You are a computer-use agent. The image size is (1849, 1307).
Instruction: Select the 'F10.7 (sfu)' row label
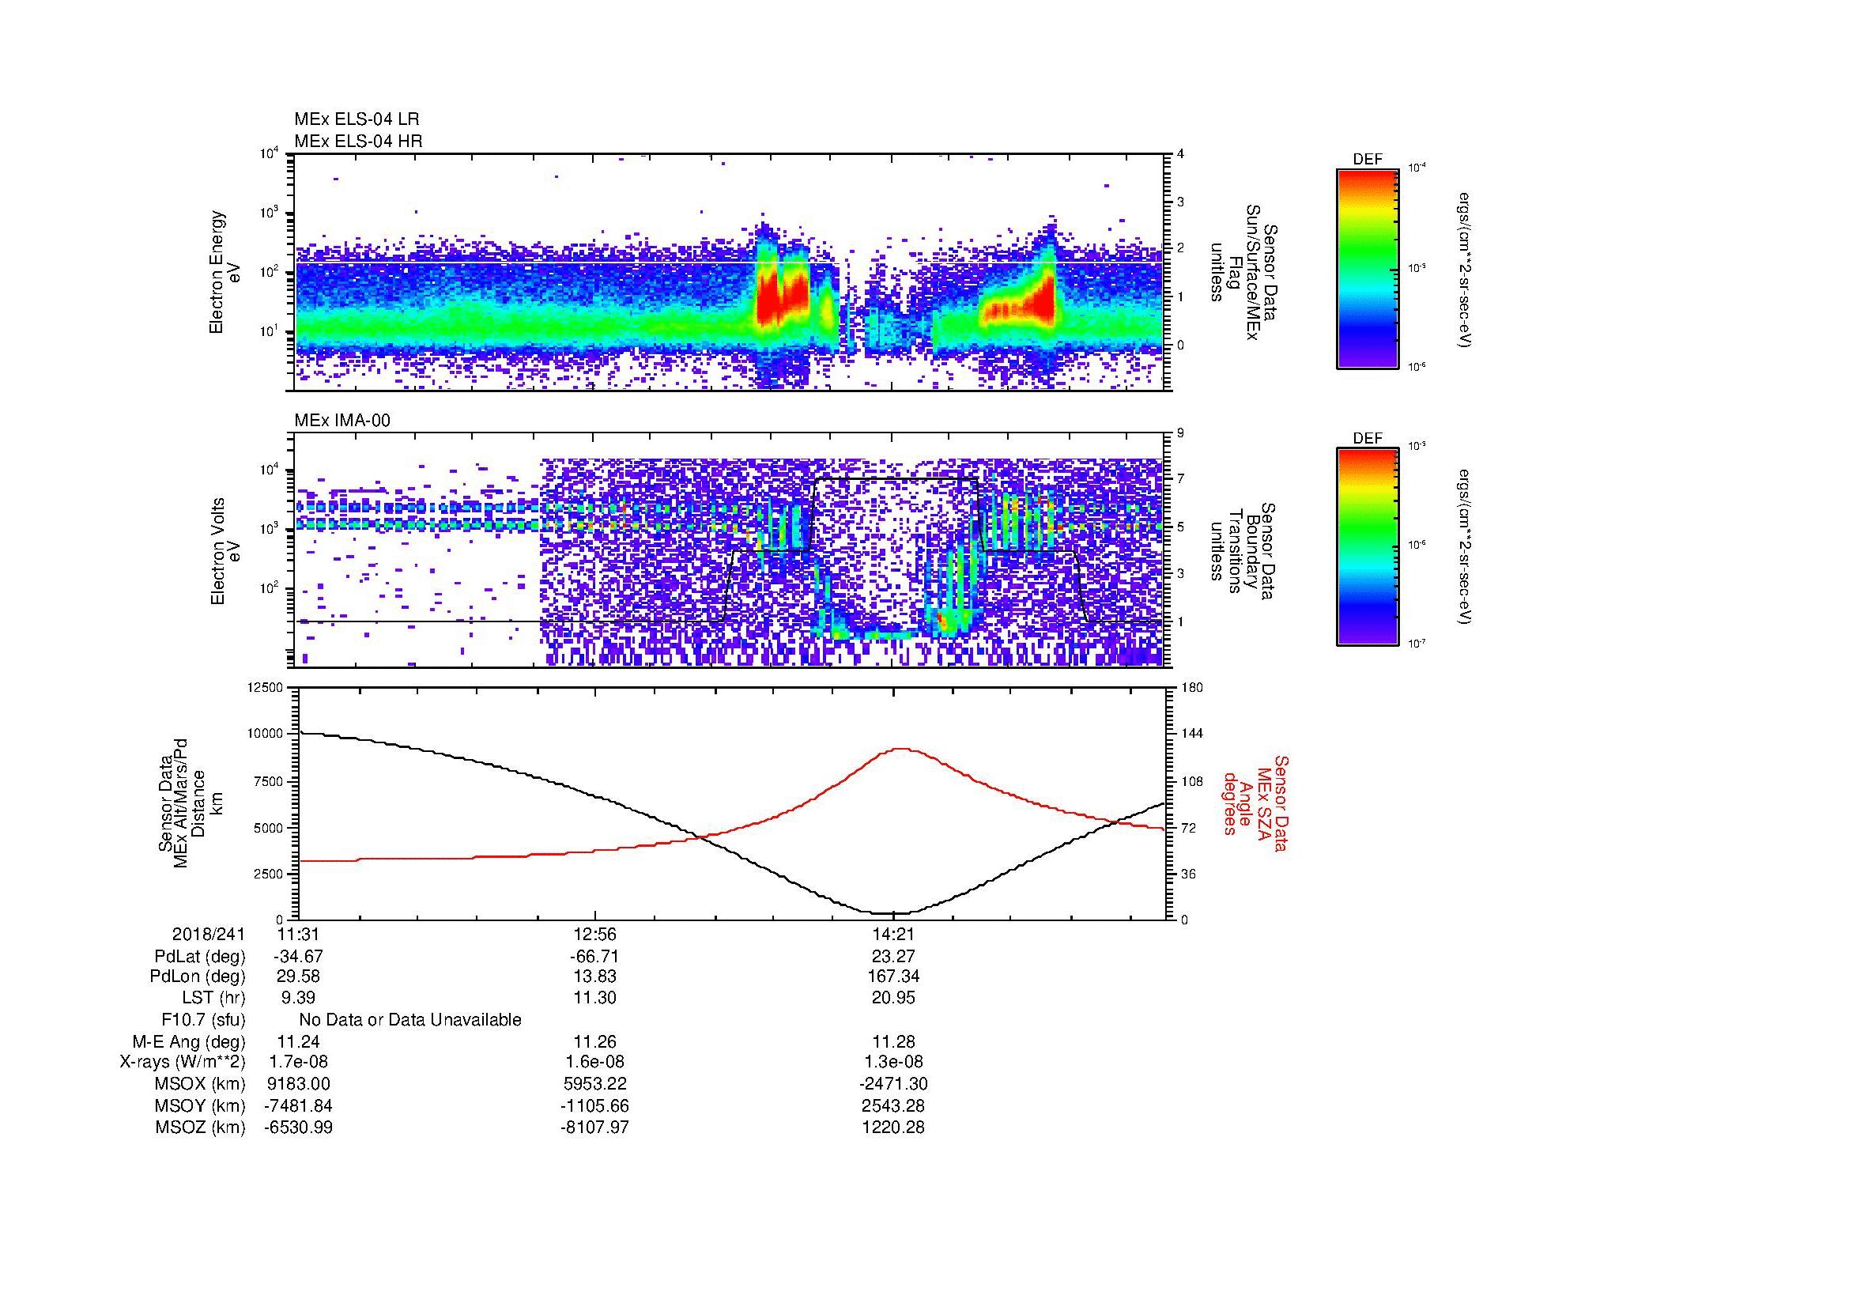point(203,1019)
